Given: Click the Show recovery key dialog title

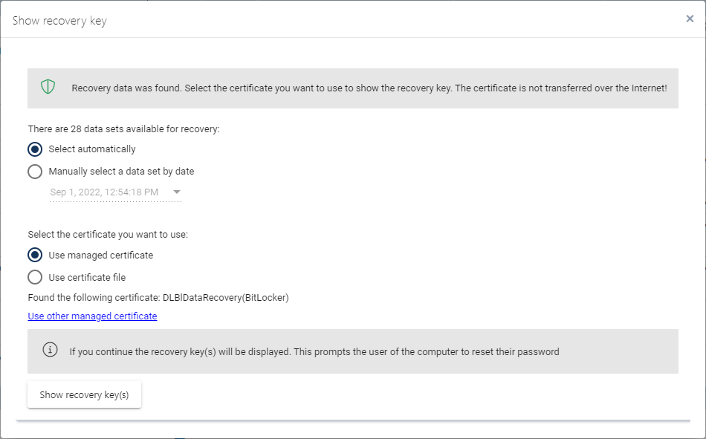Looking at the screenshot, I should [59, 21].
